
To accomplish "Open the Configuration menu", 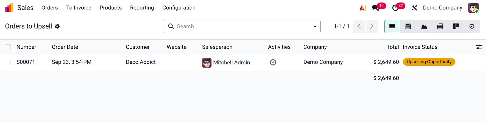I will 179,8.
